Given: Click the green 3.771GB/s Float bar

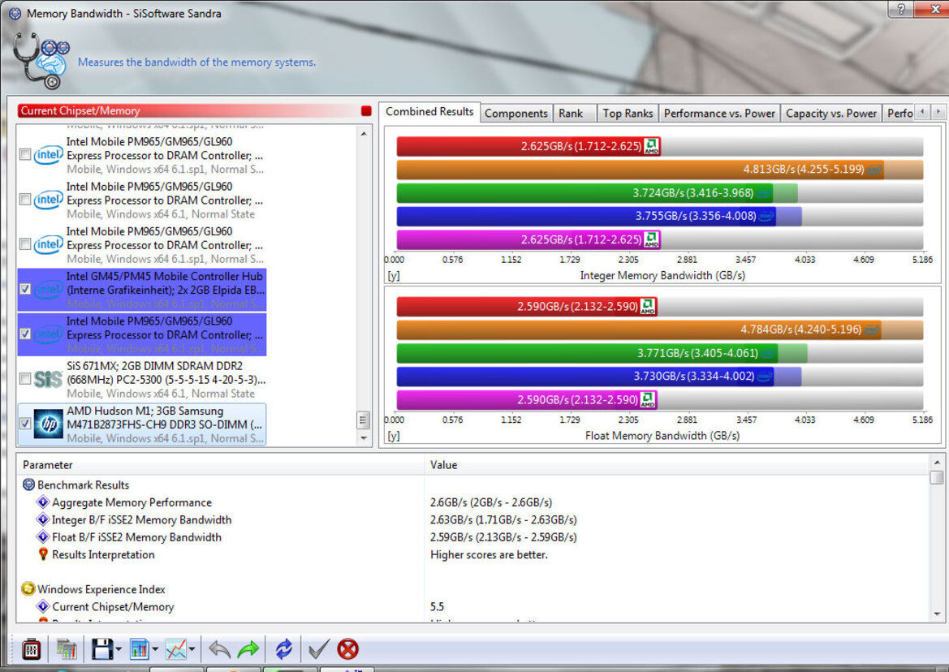Looking at the screenshot, I should 587,352.
